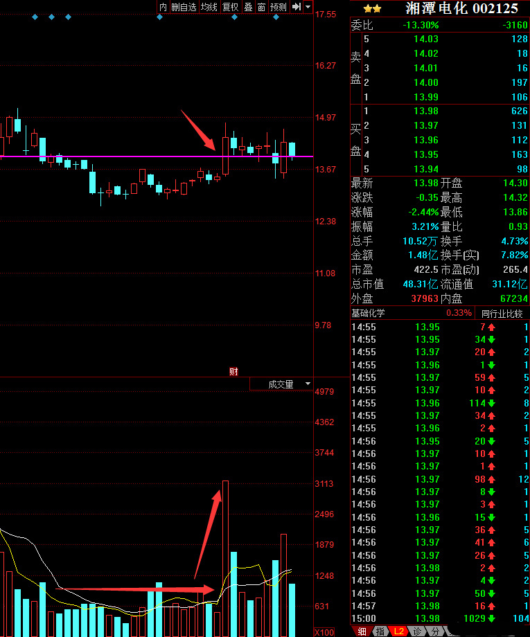Toggle the 均线 moving average display
This screenshot has height=637, width=530.
click(209, 7)
